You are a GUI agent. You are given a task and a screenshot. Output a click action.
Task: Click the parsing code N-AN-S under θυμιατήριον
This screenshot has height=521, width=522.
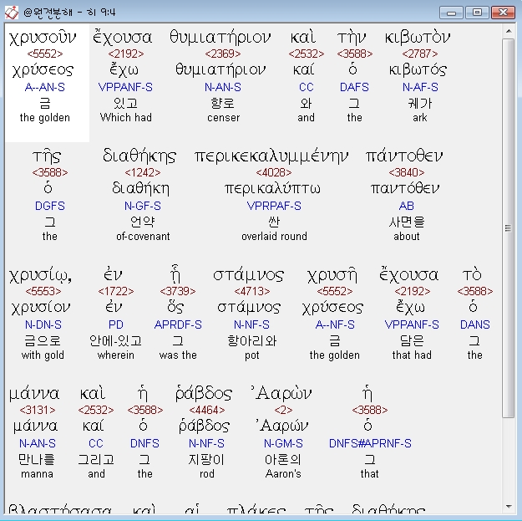coord(223,87)
